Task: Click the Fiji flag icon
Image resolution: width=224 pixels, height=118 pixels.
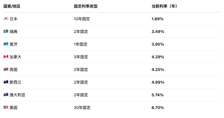Action: [6, 44]
